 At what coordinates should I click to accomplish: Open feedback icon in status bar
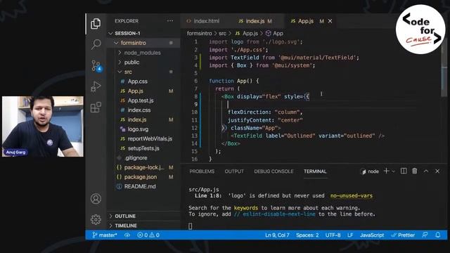click(425, 235)
